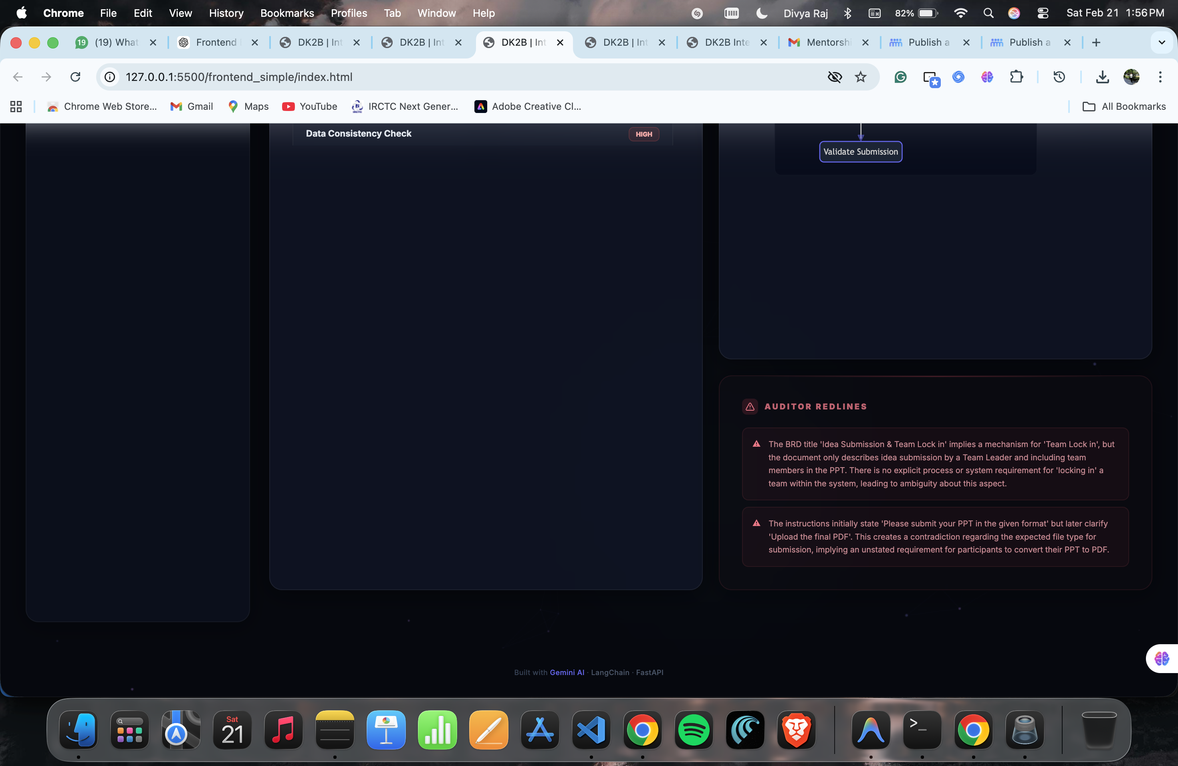Open Visual Studio Code from the dock
The image size is (1178, 766).
591,730
